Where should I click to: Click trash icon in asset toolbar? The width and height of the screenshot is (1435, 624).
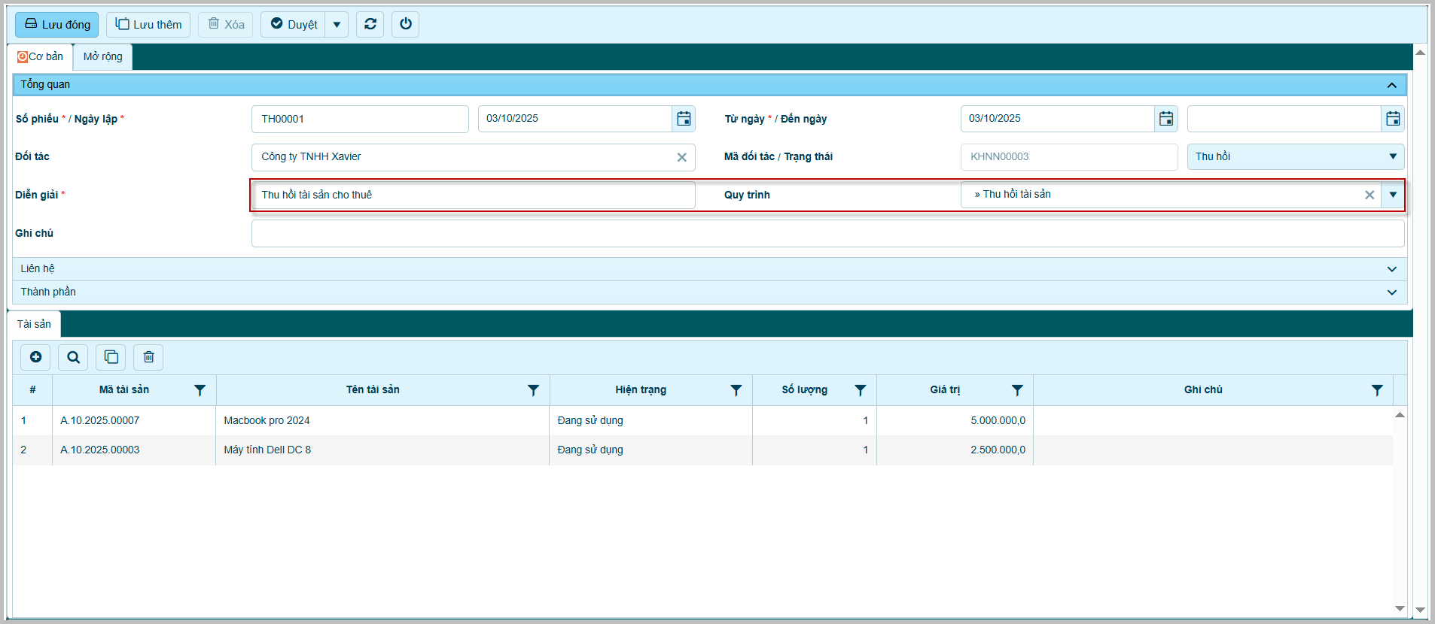tap(148, 357)
